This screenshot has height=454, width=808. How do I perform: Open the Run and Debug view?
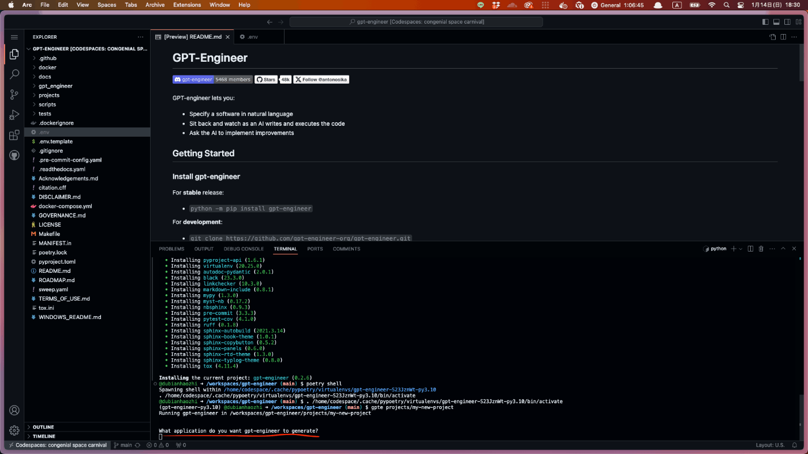point(14,115)
